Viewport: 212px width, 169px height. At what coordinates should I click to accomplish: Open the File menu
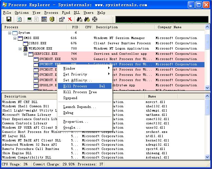[7, 12]
